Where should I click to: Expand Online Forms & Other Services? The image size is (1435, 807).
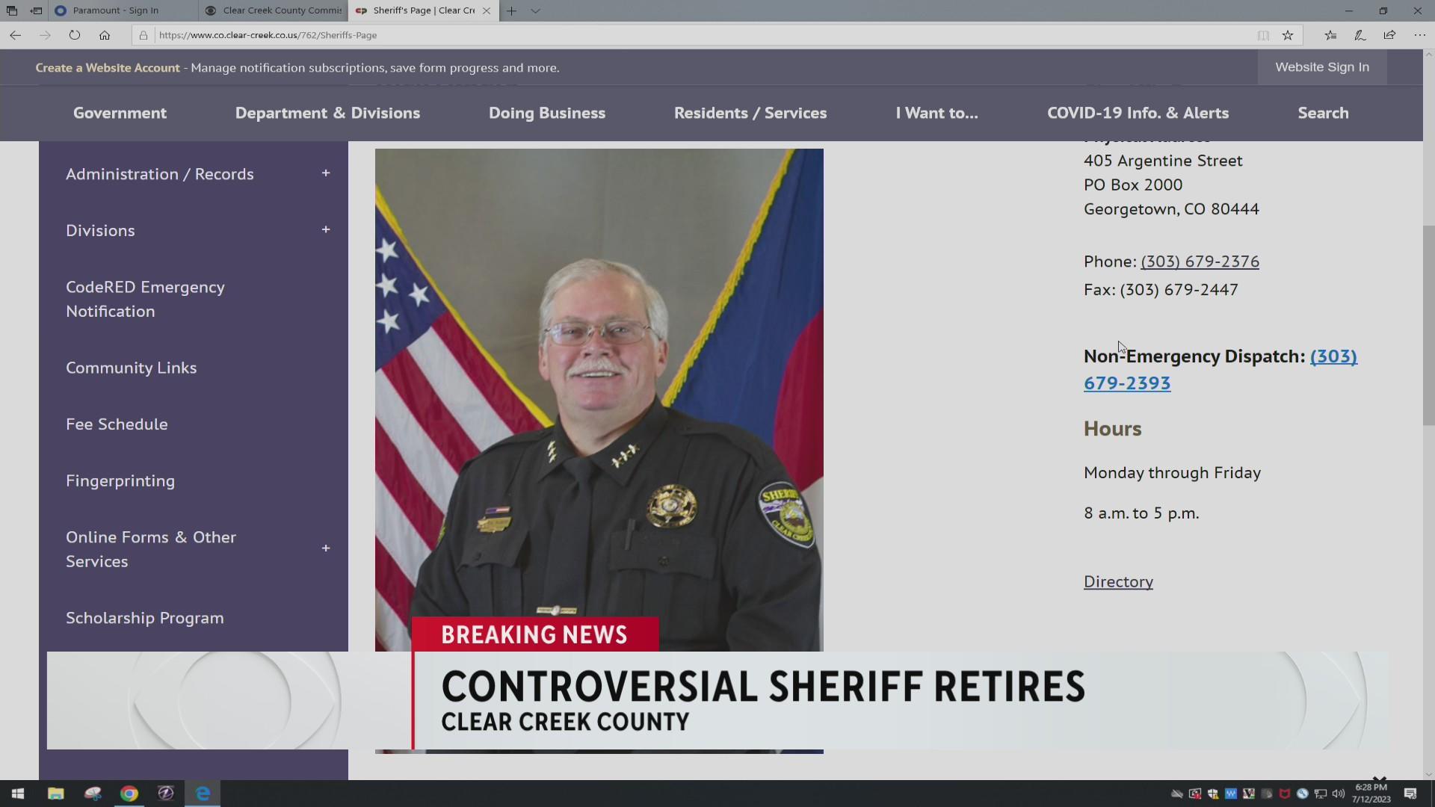pyautogui.click(x=326, y=548)
